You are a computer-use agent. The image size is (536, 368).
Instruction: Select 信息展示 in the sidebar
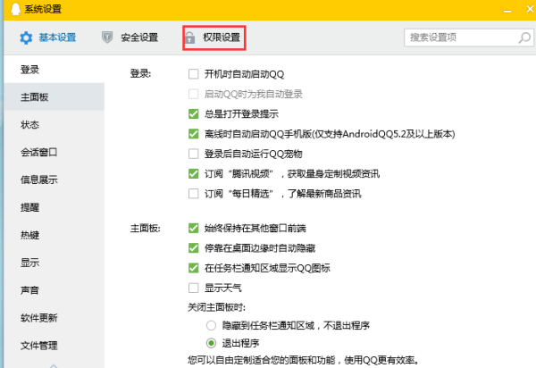pos(54,180)
